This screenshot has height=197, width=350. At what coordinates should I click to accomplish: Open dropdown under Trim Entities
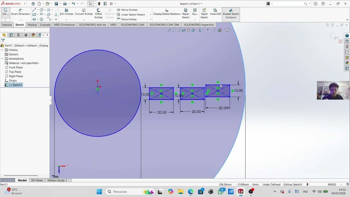[x=66, y=19]
